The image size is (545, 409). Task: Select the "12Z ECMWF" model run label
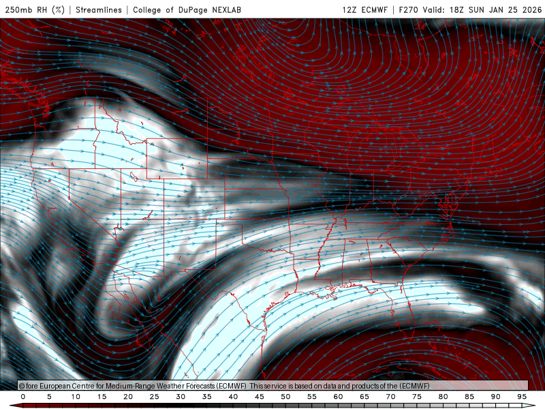[364, 10]
